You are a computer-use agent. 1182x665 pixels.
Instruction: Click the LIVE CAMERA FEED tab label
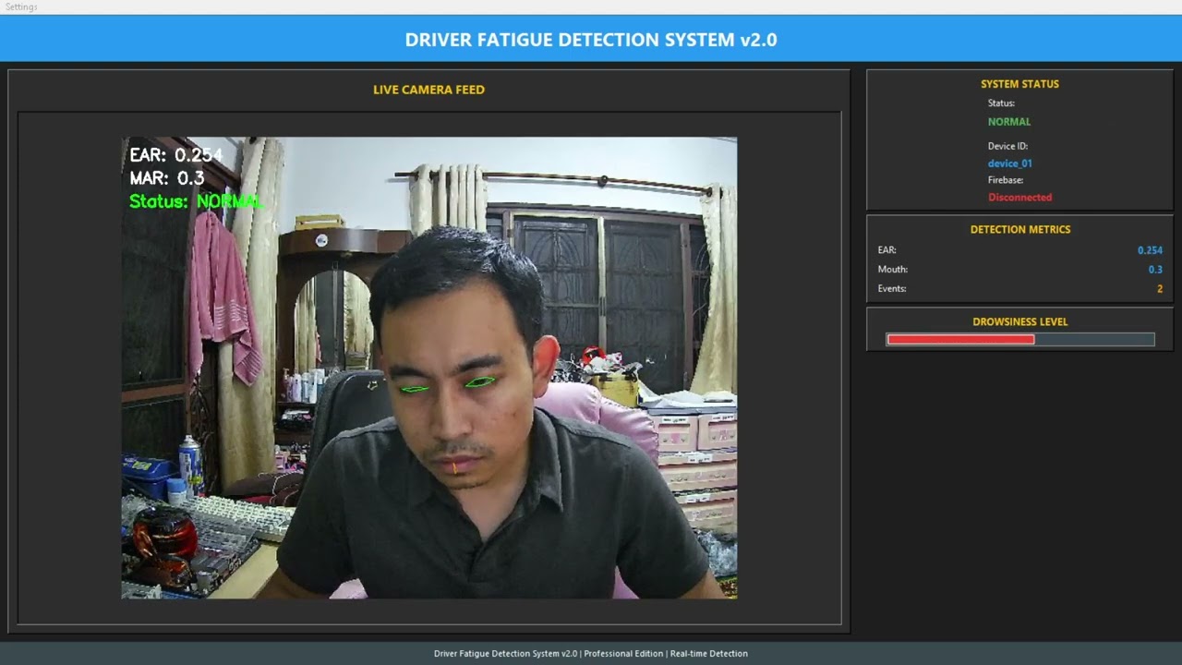428,90
